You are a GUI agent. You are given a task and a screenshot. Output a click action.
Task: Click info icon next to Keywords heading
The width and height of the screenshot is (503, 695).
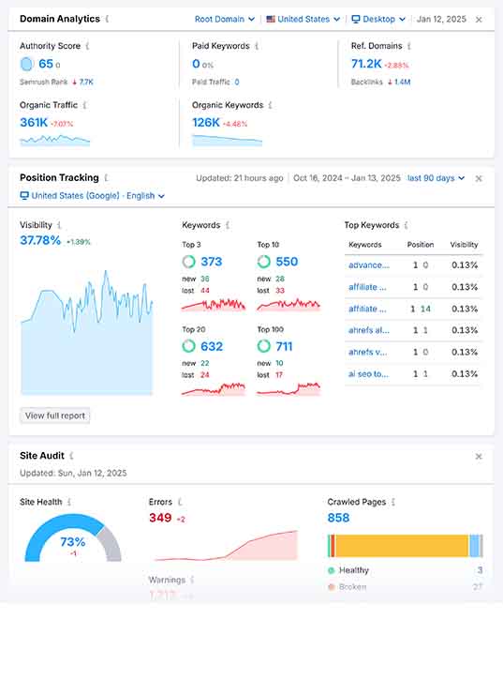228,225
